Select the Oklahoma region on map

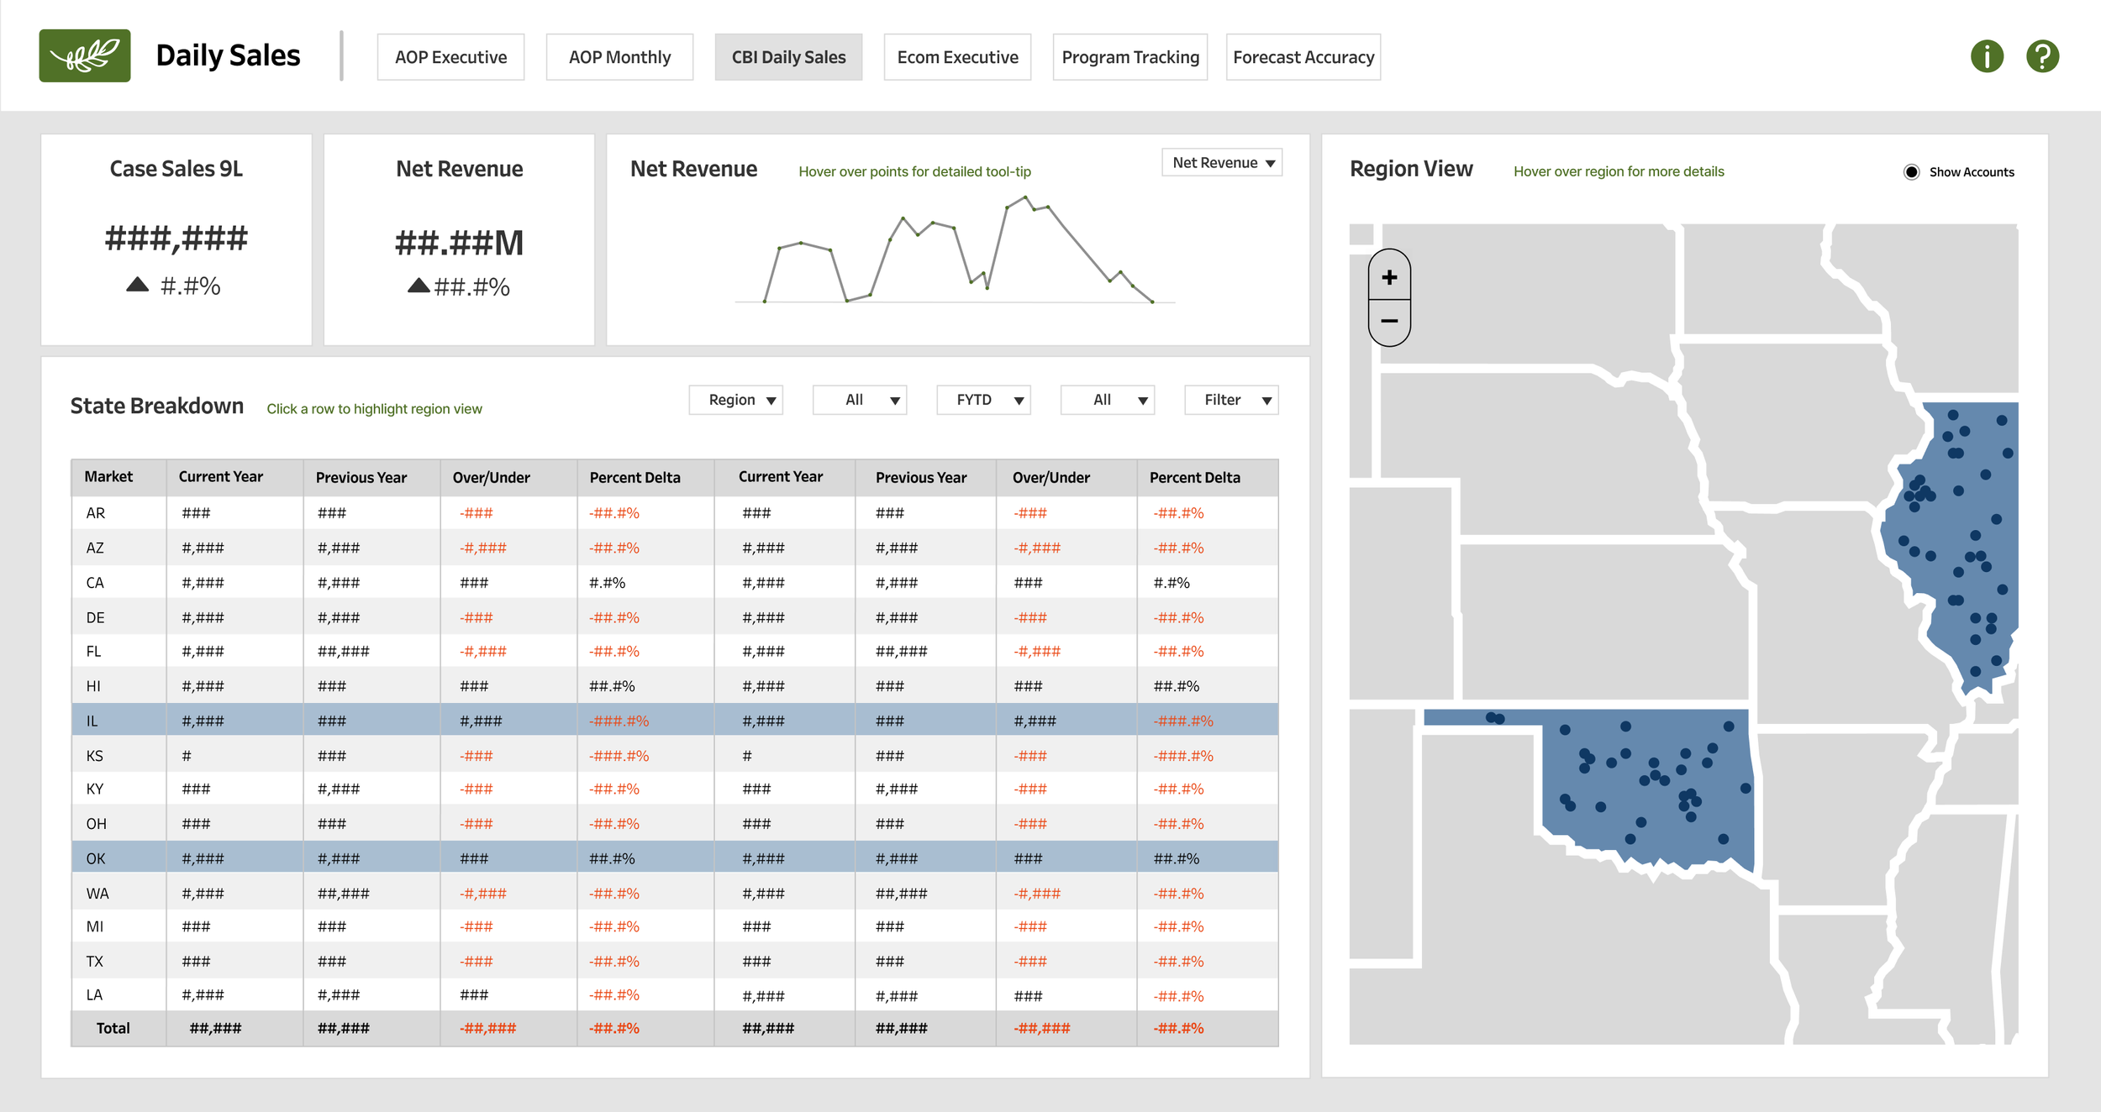(1647, 789)
